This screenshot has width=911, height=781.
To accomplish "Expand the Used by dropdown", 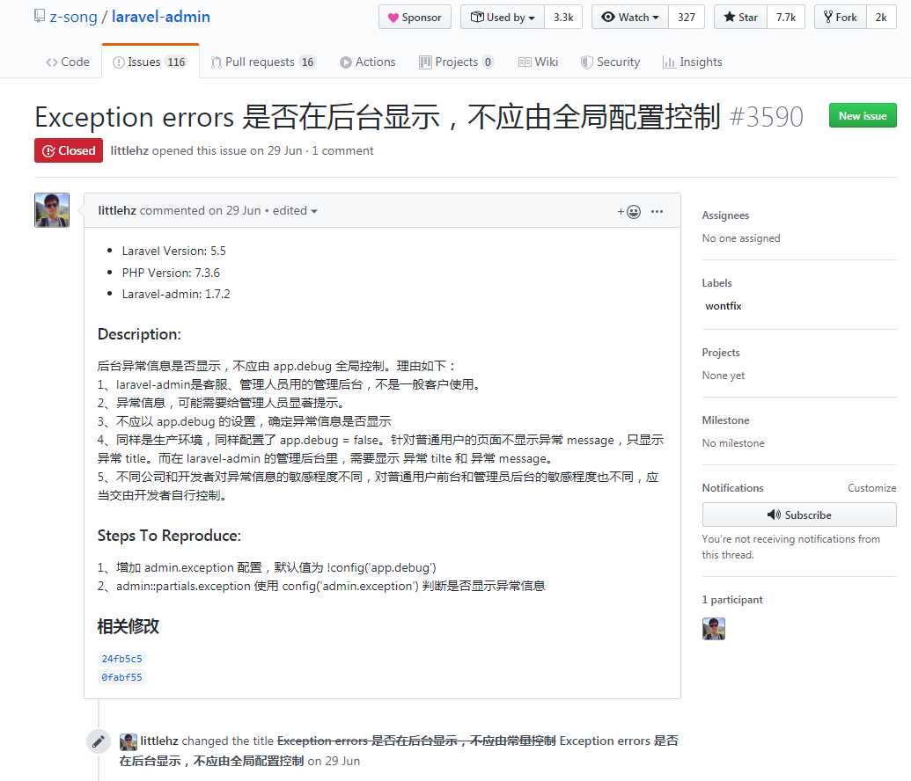I will coord(503,18).
